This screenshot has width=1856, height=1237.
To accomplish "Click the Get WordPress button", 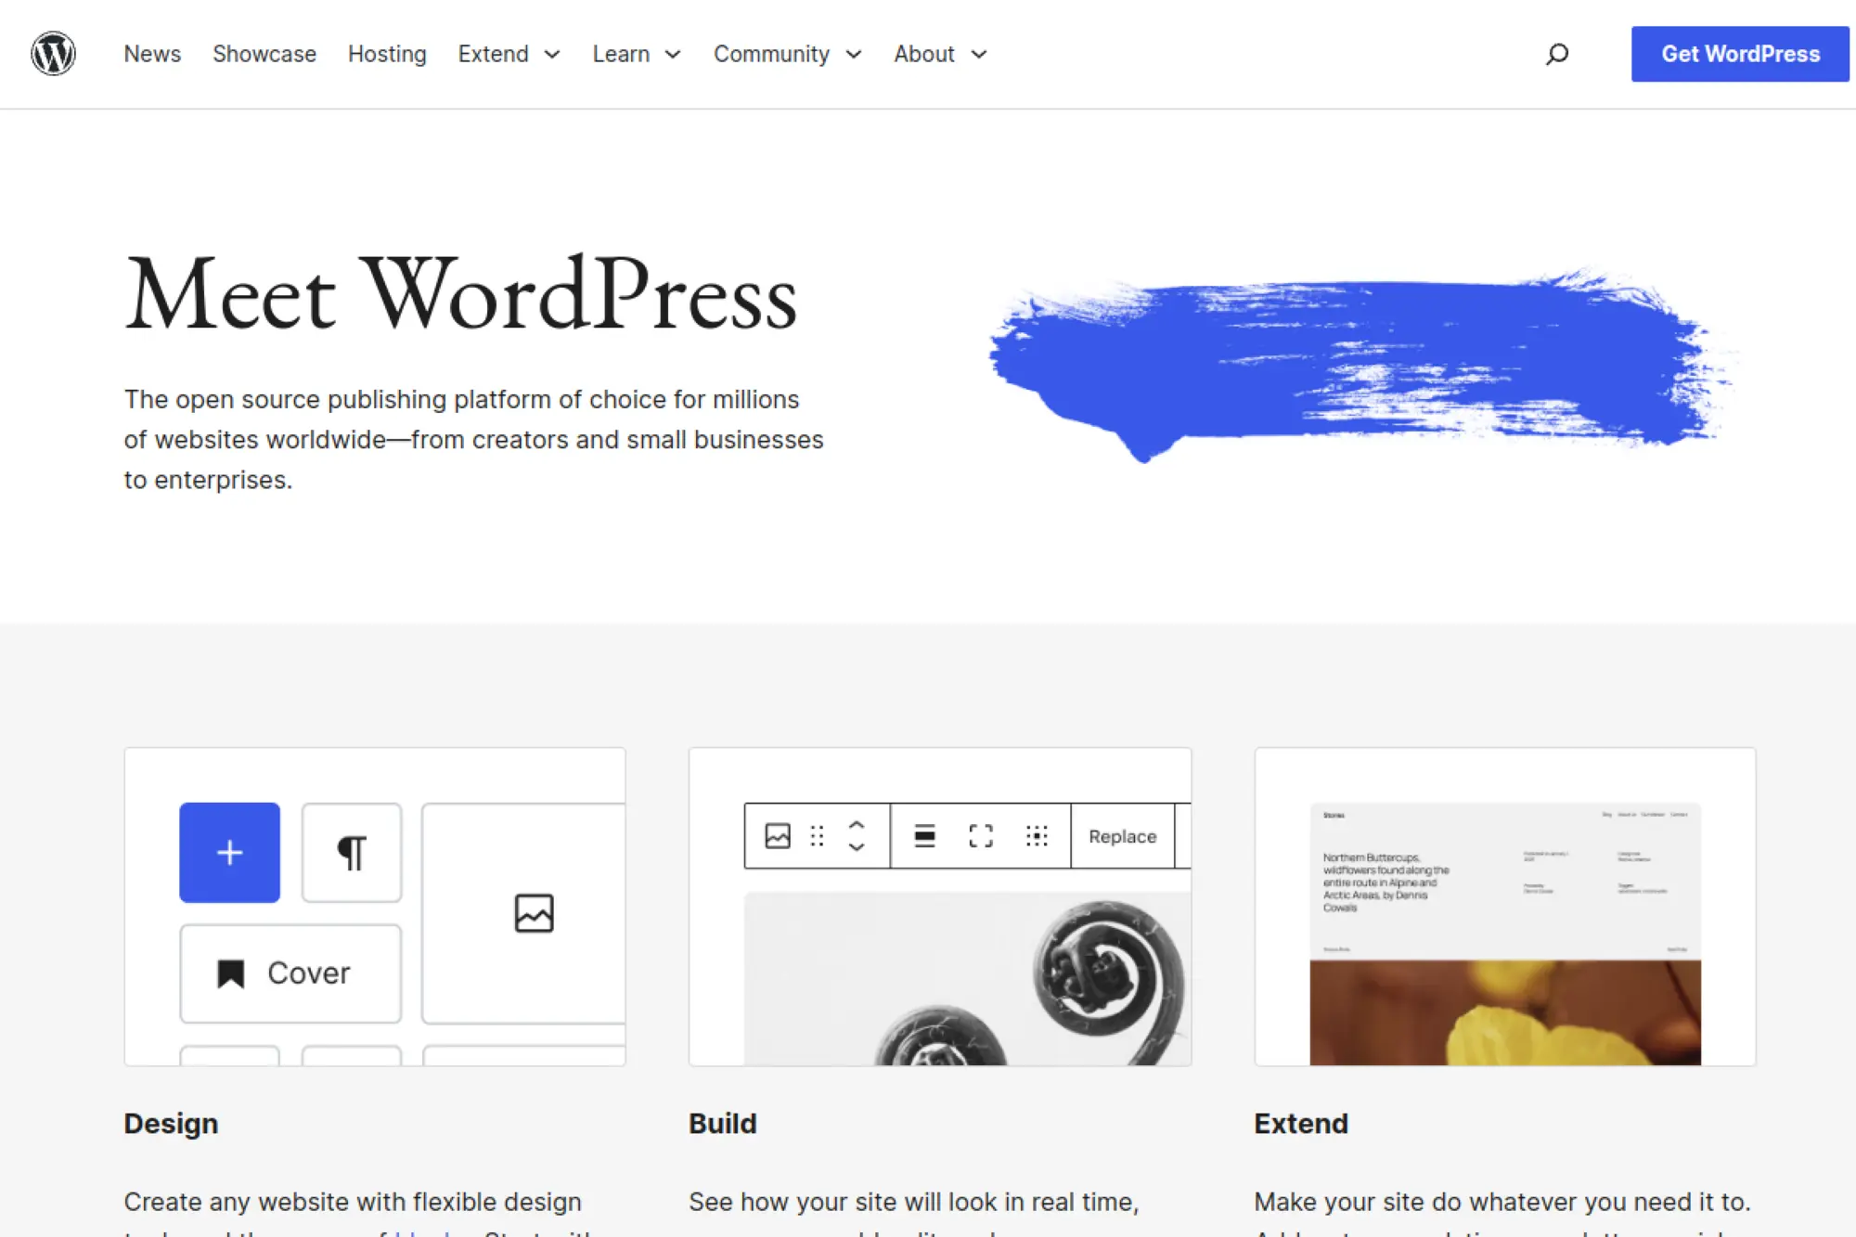I will click(x=1740, y=53).
